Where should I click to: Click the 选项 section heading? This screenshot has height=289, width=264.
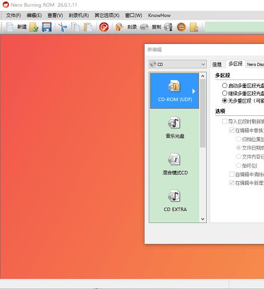click(220, 111)
